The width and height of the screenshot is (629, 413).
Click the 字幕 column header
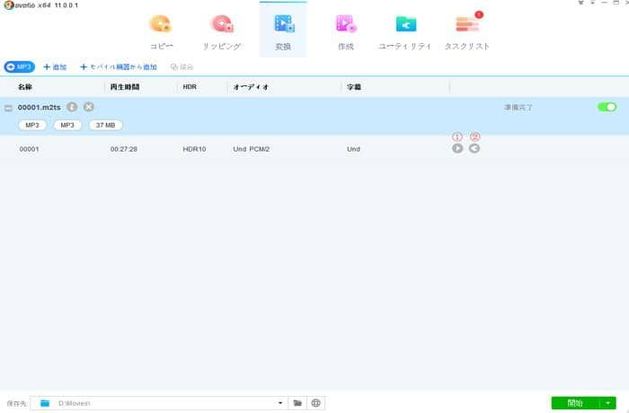point(354,87)
